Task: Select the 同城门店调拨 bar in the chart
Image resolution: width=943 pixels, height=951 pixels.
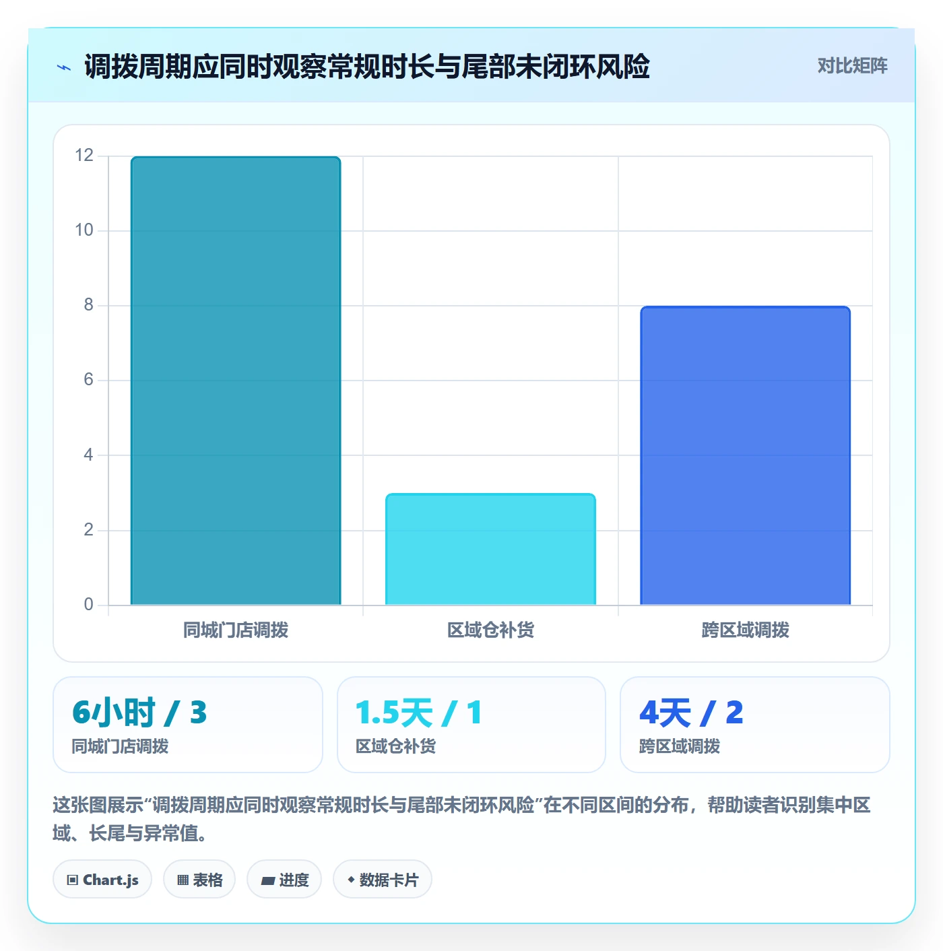Action: click(236, 381)
